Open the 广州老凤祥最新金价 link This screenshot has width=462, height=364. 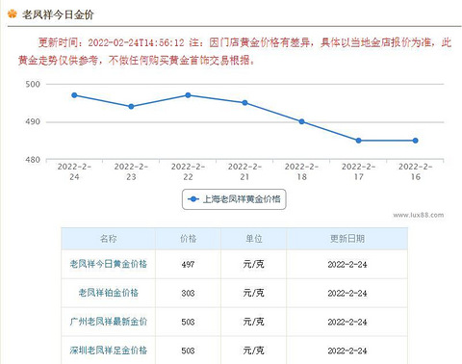(109, 322)
